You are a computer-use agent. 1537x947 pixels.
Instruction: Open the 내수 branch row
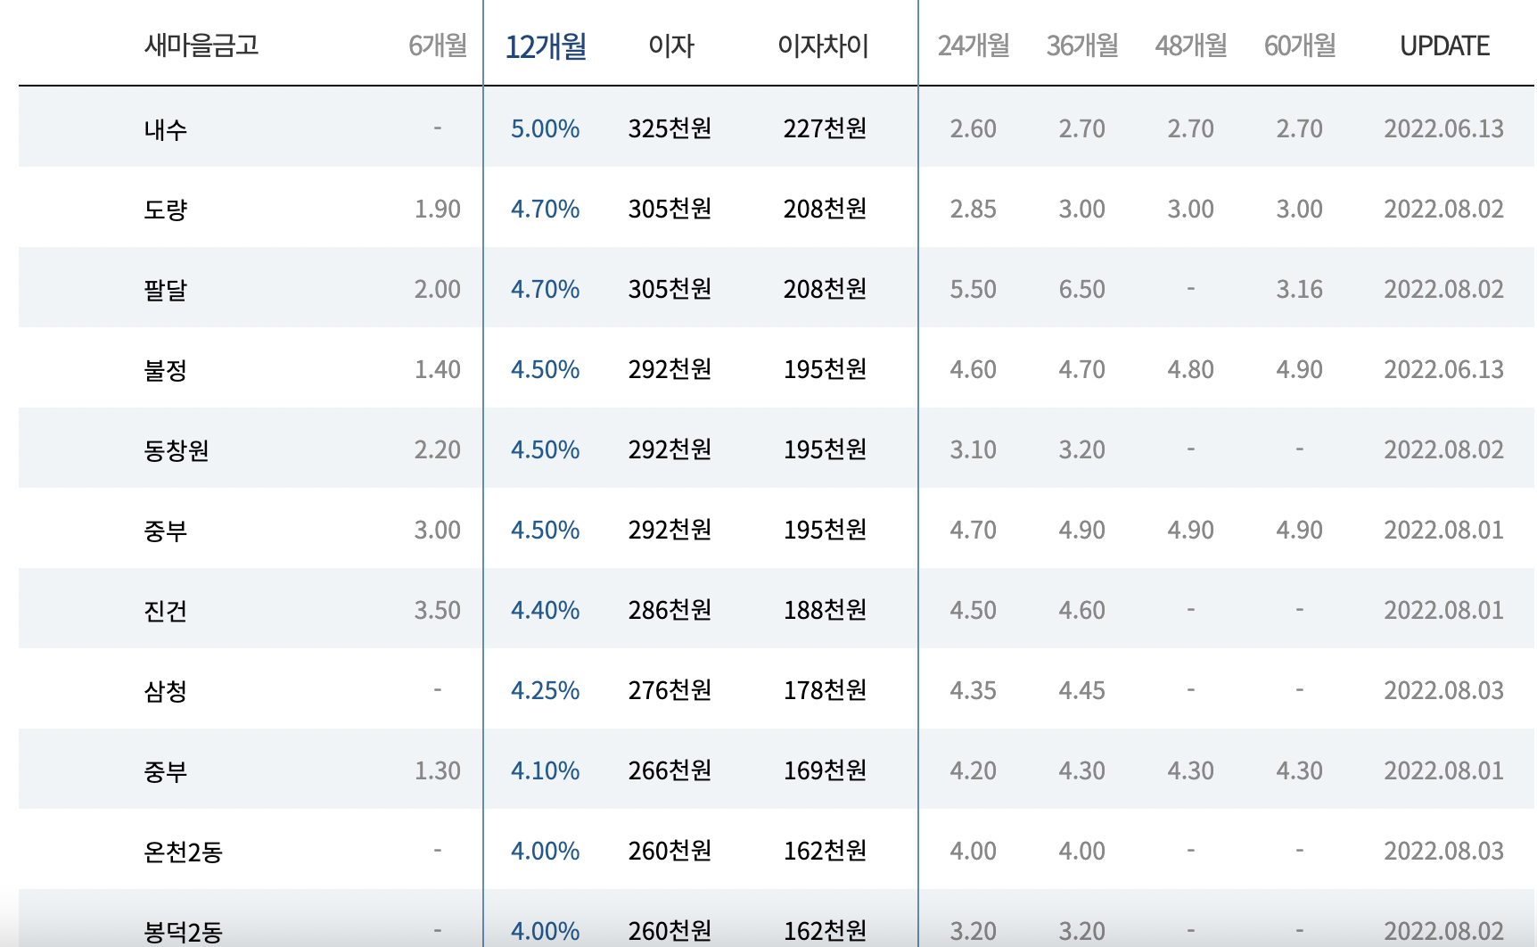pyautogui.click(x=777, y=128)
